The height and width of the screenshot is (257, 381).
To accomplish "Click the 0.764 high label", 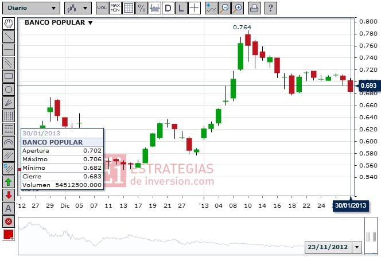I will coord(242,27).
